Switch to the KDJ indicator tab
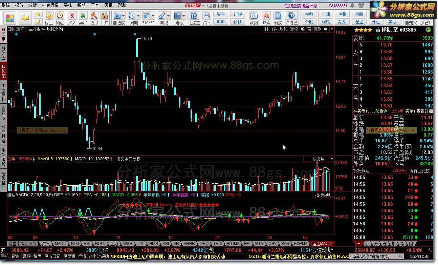The height and width of the screenshot is (265, 438). (x=75, y=244)
